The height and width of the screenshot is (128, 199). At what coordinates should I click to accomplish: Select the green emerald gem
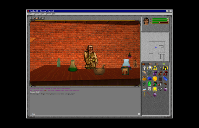pos(150,84)
